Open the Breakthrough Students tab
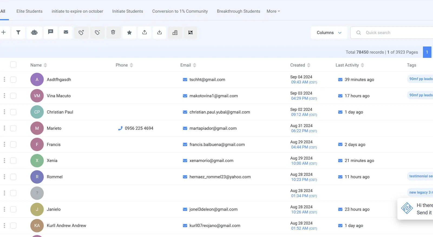The width and height of the screenshot is (433, 237). [238, 11]
